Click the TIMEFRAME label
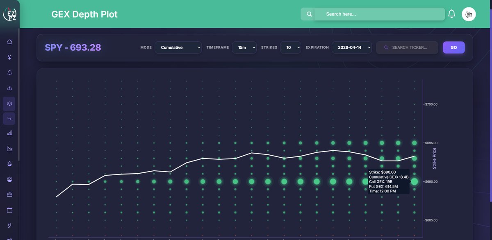The width and height of the screenshot is (492, 240). pyautogui.click(x=218, y=48)
